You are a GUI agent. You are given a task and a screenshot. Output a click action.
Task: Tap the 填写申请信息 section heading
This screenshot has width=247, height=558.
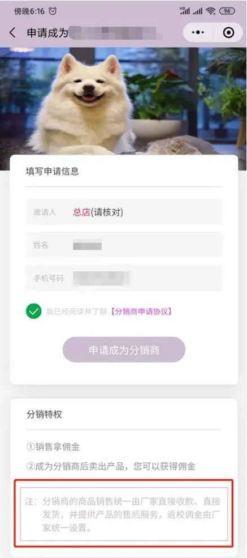coord(53,172)
